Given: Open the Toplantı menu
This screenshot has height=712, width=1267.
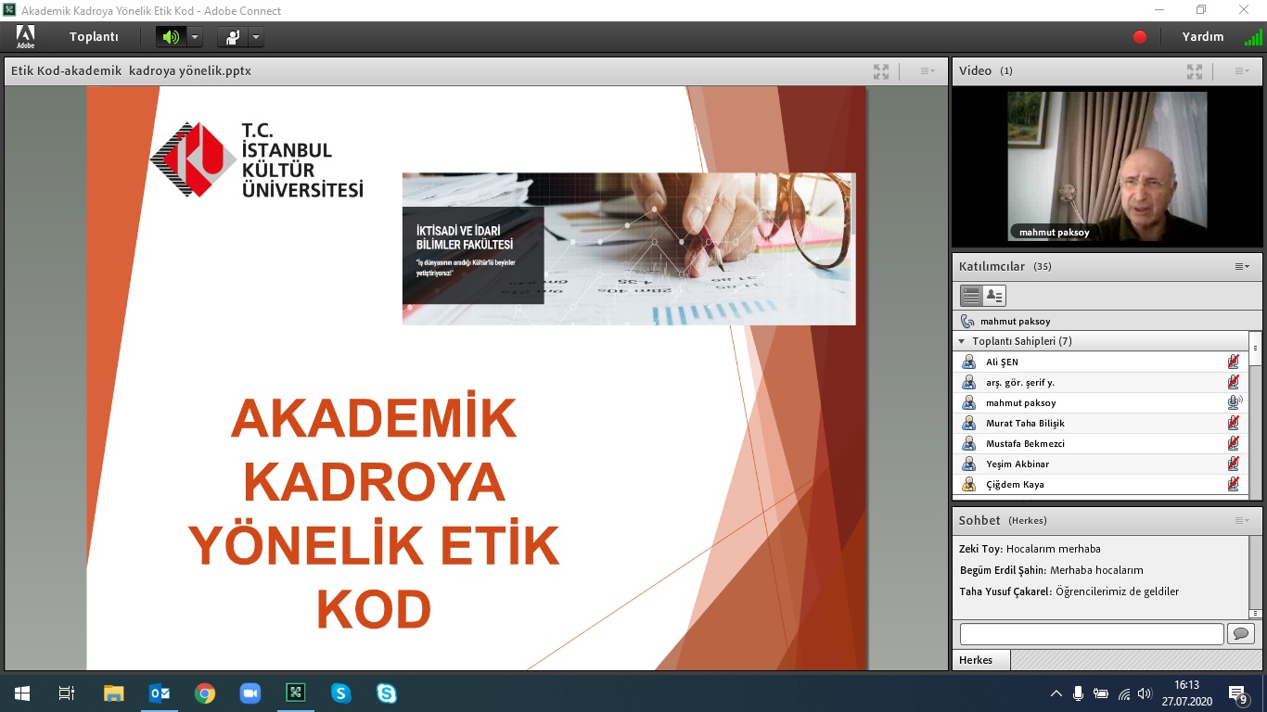Looking at the screenshot, I should click(94, 37).
